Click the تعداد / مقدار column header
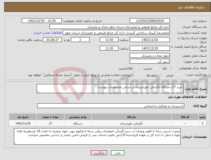Screen dimensions: 211x160 pos(50,117)
